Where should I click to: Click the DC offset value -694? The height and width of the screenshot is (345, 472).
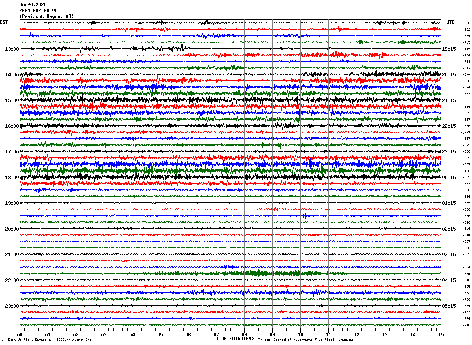[x=466, y=36]
